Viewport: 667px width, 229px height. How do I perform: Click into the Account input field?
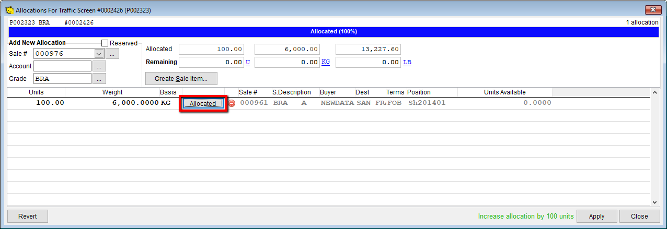point(62,66)
